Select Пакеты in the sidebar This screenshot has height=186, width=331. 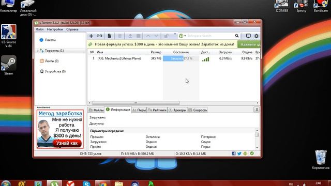coord(50,40)
